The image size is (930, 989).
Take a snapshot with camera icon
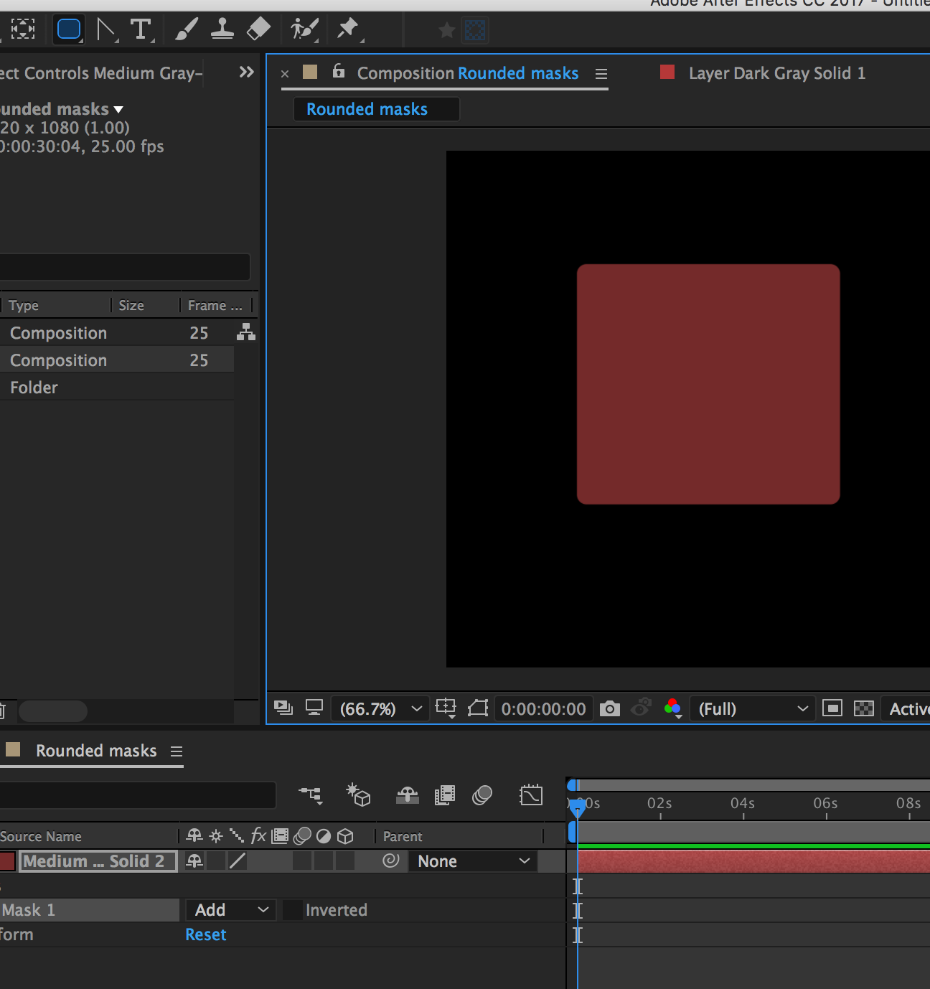click(609, 709)
